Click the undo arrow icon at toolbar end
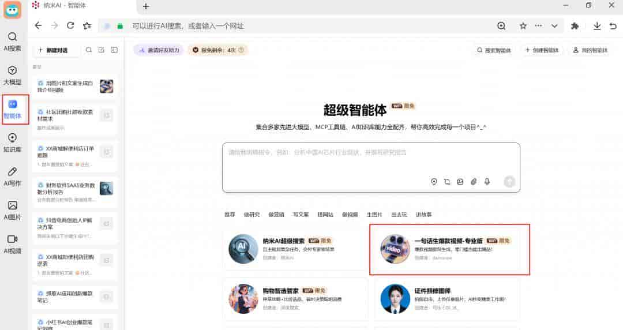 click(613, 26)
